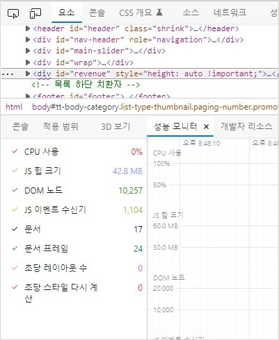279x340 pixels.
Task: Close the 성능 모니터 tab
Action: 206,127
